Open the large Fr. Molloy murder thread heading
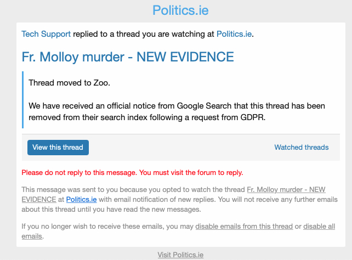Image resolution: width=352 pixels, height=260 pixels. click(128, 56)
